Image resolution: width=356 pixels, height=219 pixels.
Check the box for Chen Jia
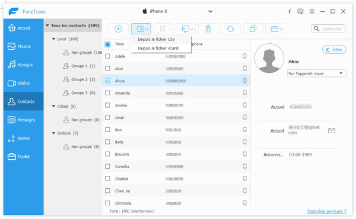click(107, 191)
